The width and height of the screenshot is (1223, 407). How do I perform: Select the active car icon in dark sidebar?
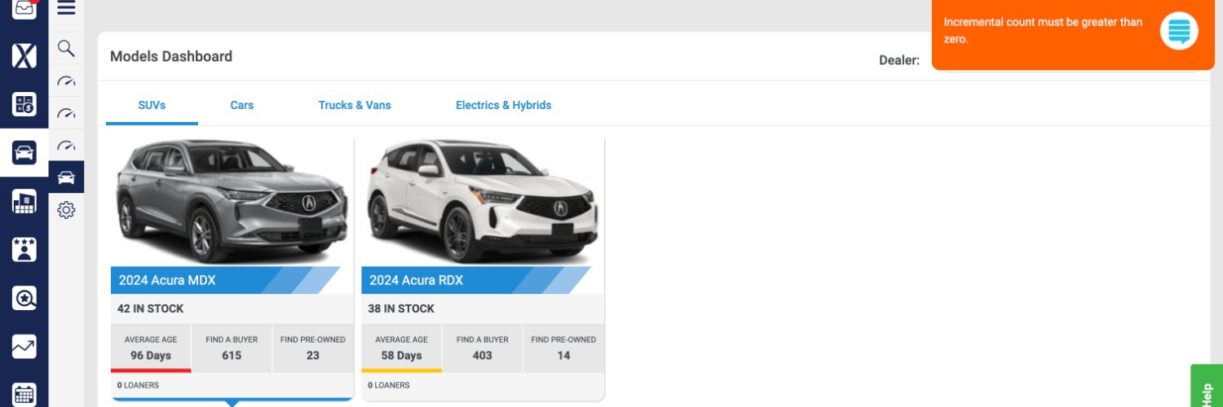click(x=24, y=152)
